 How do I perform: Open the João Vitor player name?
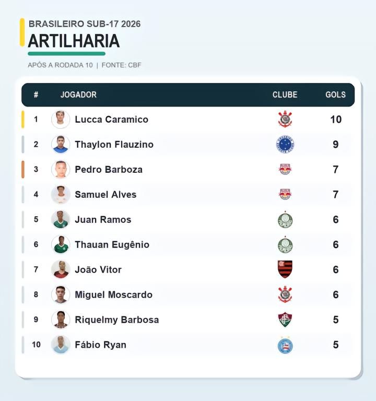[98, 269]
